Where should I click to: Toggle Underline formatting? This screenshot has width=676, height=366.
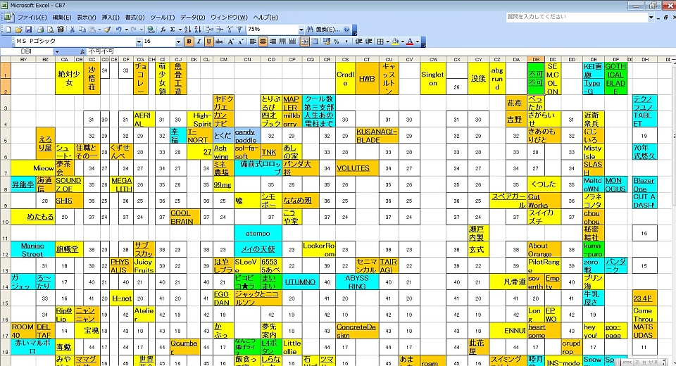tap(208, 42)
